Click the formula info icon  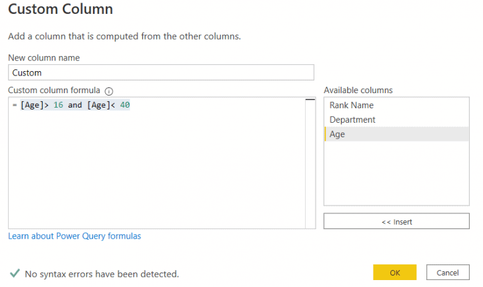[x=109, y=91]
